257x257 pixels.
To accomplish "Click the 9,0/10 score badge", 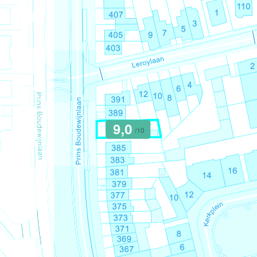I will (x=128, y=129).
